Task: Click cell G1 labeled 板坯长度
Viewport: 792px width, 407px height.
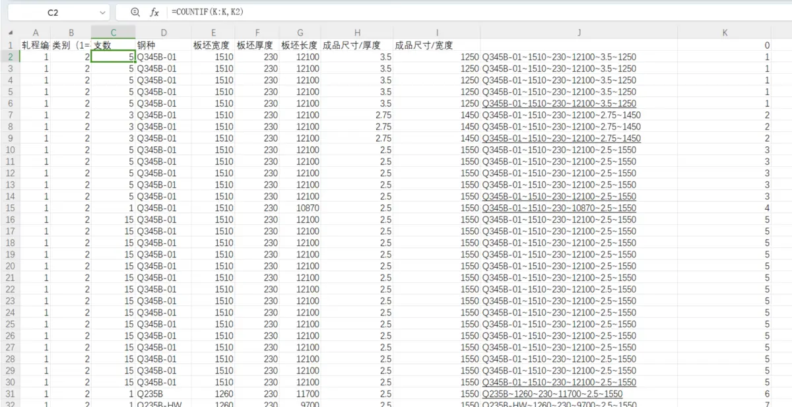Action: coord(300,46)
